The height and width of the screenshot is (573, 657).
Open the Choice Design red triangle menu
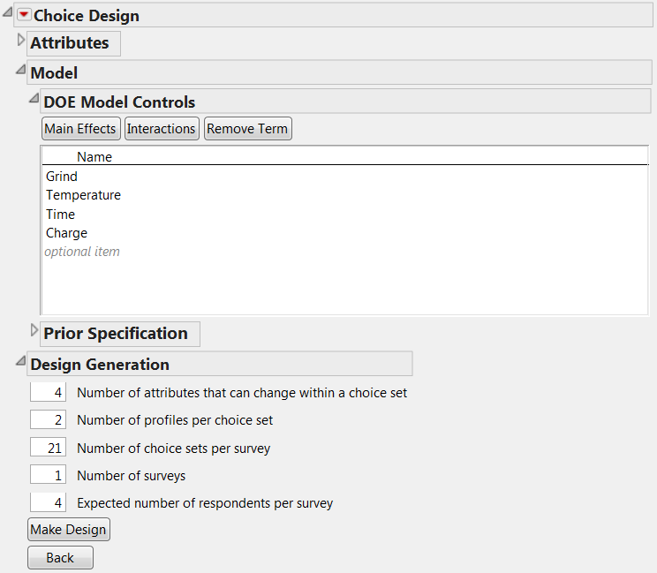(24, 15)
